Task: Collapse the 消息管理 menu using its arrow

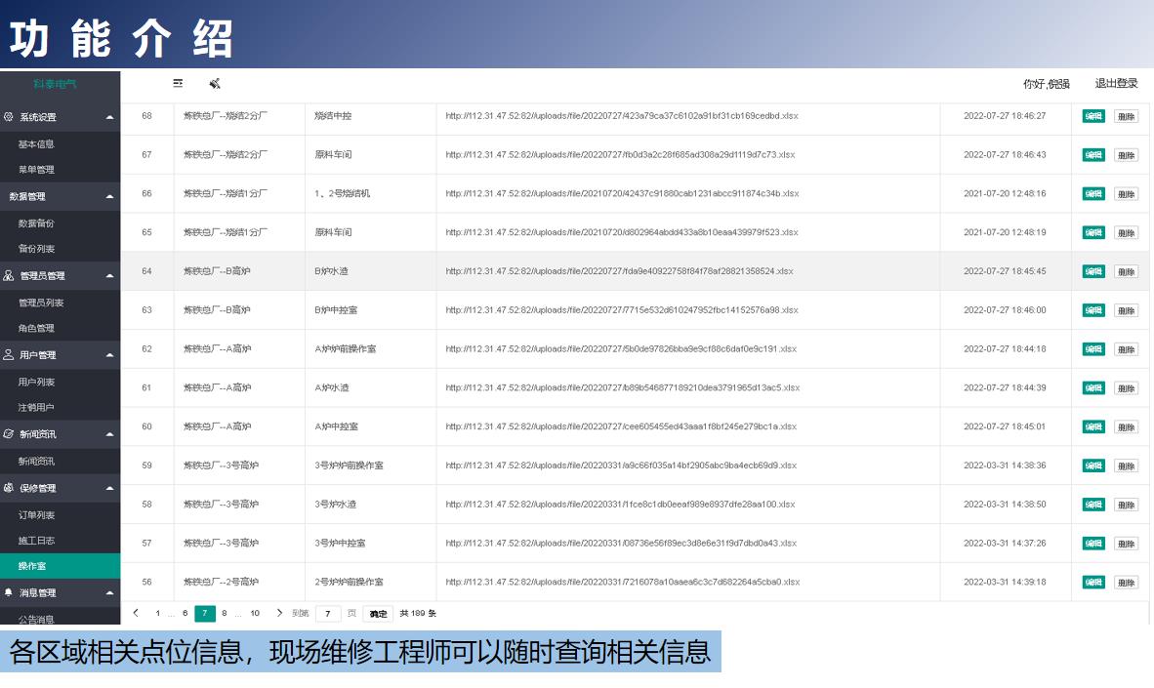Action: [109, 592]
